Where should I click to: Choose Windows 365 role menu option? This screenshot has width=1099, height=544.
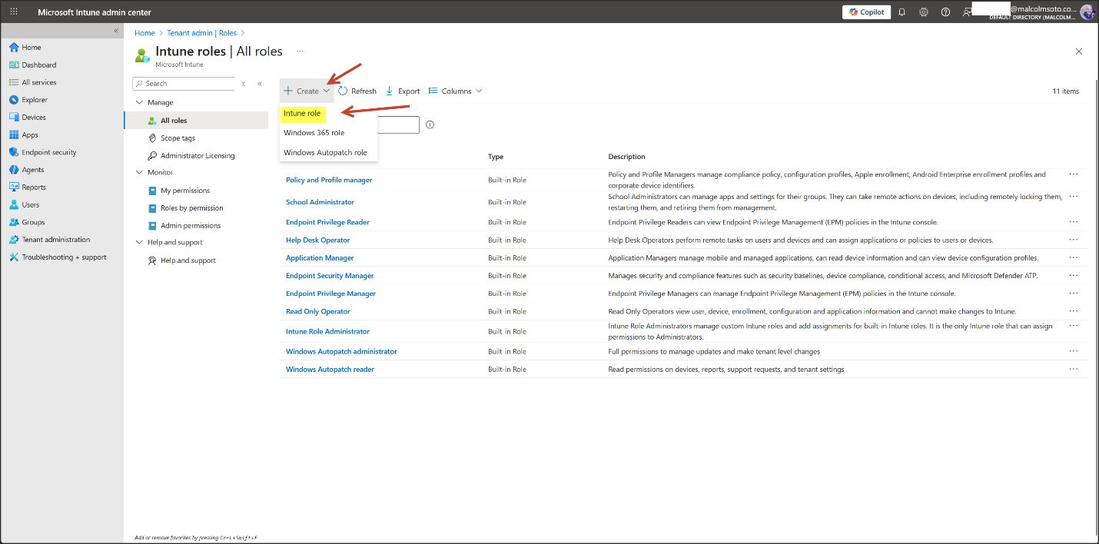click(x=314, y=133)
